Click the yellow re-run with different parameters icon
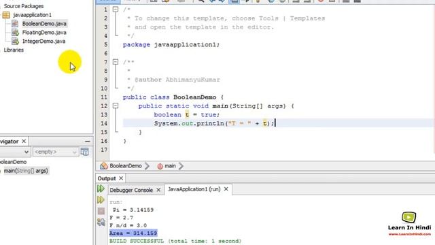The width and height of the screenshot is (435, 245). point(101,199)
